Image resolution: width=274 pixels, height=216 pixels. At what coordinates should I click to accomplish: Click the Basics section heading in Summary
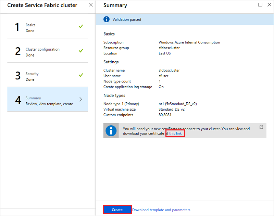(x=109, y=34)
